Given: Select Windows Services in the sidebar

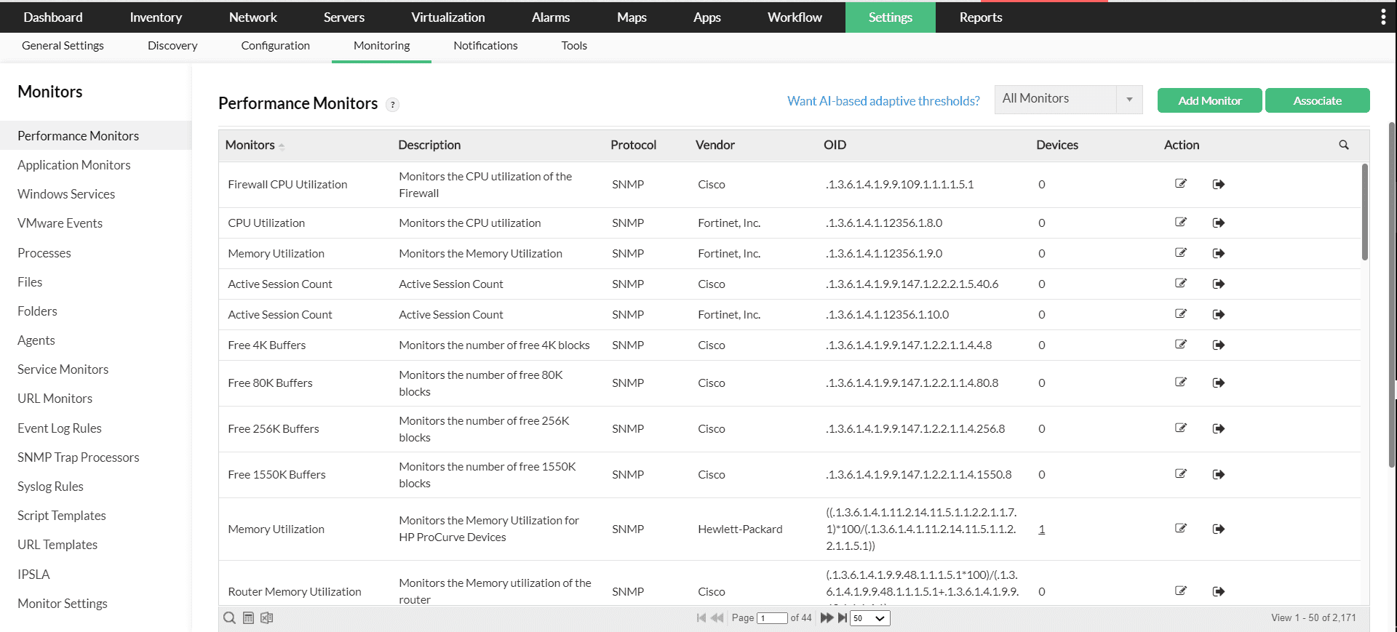Looking at the screenshot, I should pyautogui.click(x=66, y=194).
